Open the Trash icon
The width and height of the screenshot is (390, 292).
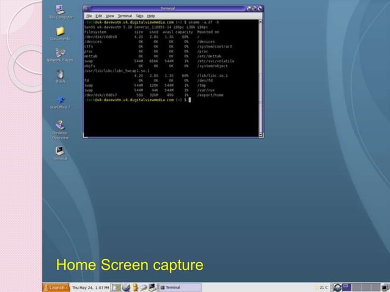click(x=60, y=73)
